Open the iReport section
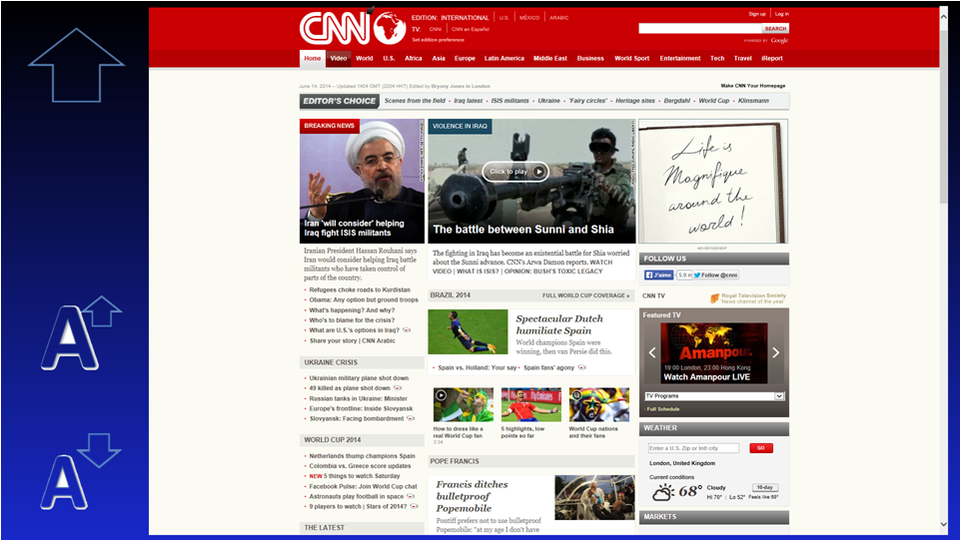This screenshot has height=541, width=961. (771, 58)
